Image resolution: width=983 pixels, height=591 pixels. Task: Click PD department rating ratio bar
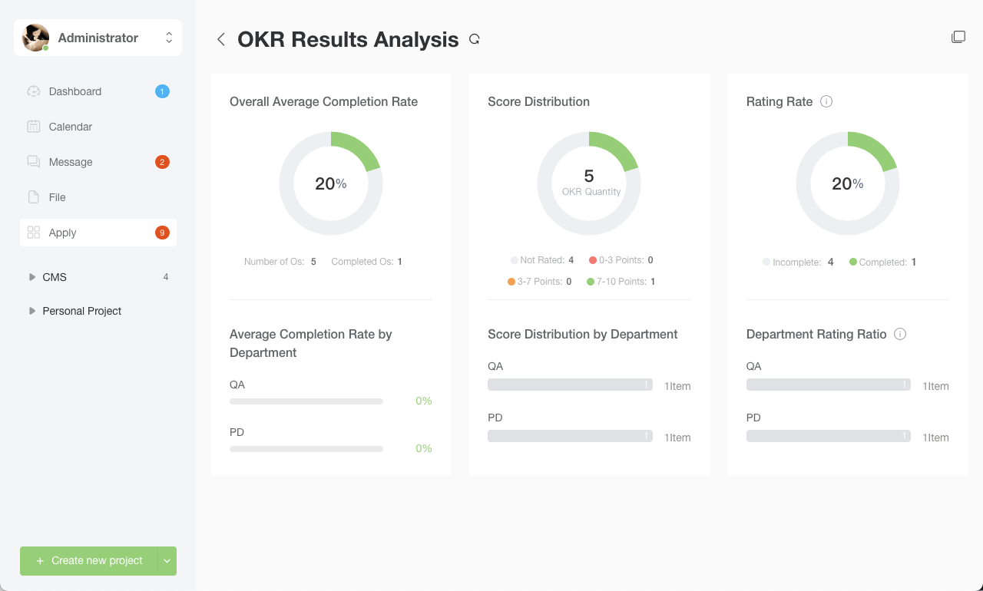[x=829, y=436]
